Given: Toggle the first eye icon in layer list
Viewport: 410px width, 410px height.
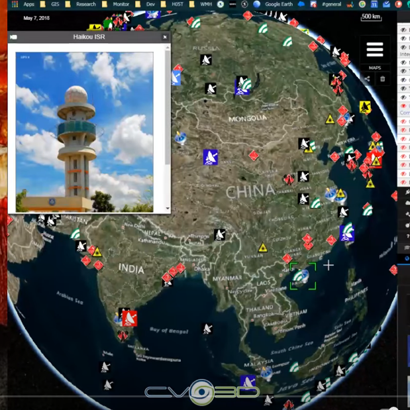Looking at the screenshot, I should pyautogui.click(x=404, y=30).
